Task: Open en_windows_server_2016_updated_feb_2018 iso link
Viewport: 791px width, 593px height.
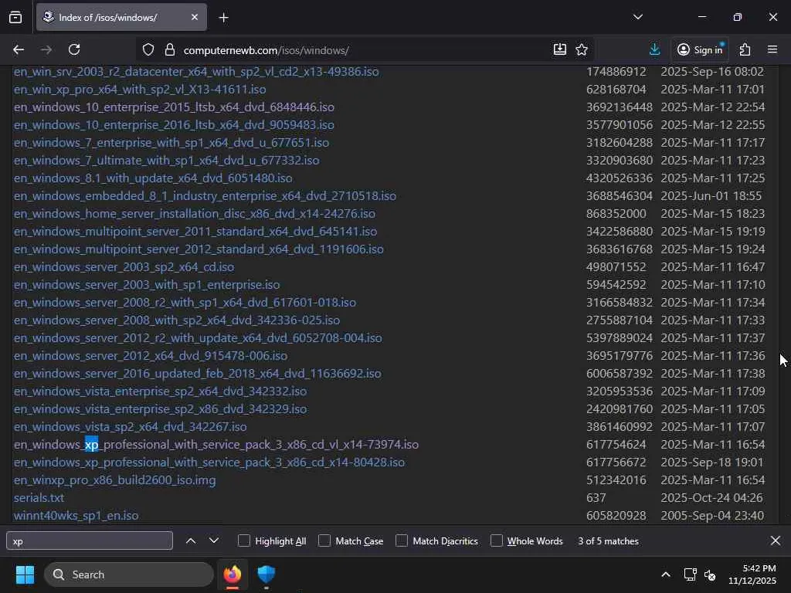Action: (x=197, y=373)
